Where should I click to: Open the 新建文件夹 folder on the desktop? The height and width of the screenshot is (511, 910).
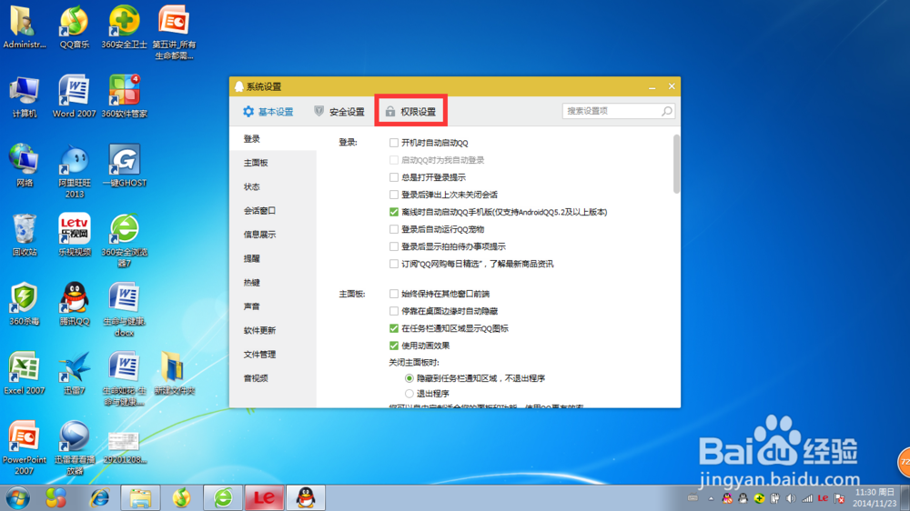[x=174, y=373]
